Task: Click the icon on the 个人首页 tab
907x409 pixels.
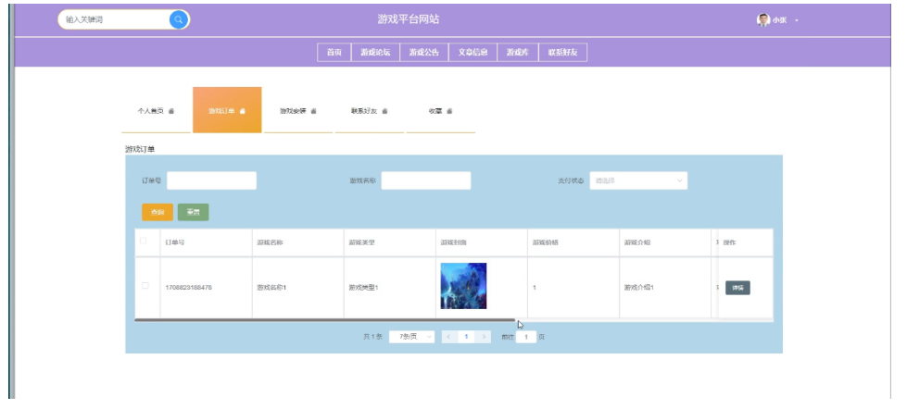Action: (171, 111)
